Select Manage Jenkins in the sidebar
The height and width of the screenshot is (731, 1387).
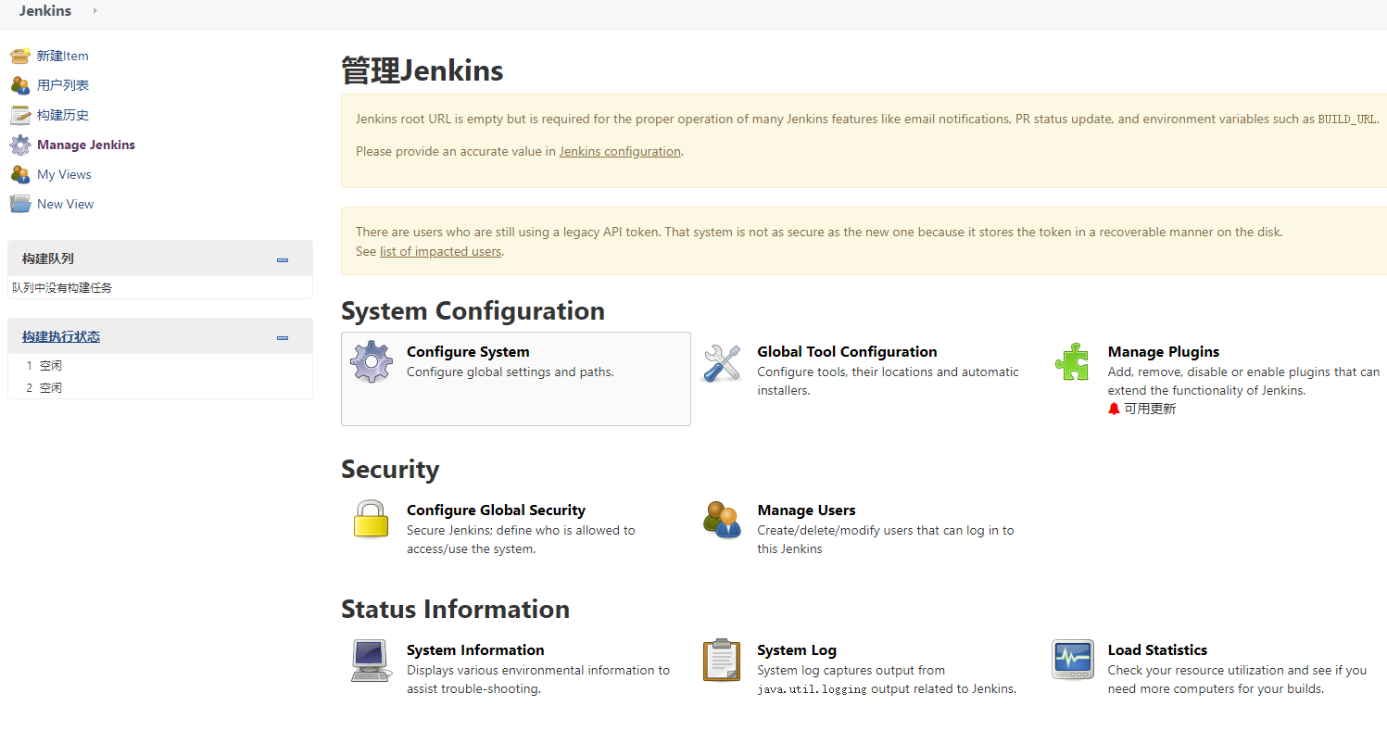pyautogui.click(x=86, y=145)
